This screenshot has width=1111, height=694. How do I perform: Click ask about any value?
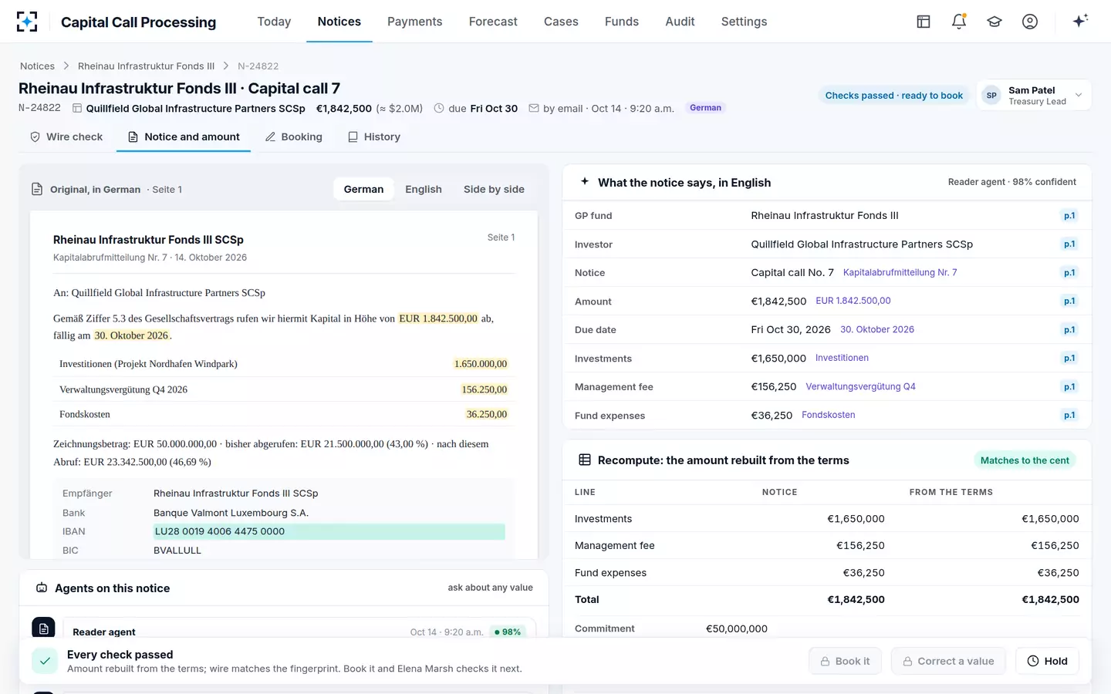tap(491, 588)
